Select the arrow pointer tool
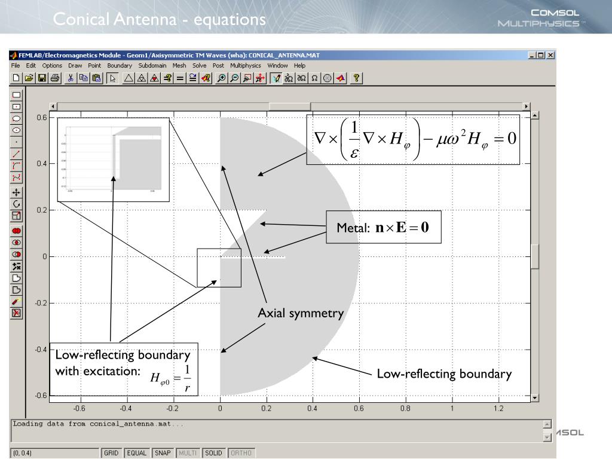The height and width of the screenshot is (459, 612). click(x=113, y=78)
